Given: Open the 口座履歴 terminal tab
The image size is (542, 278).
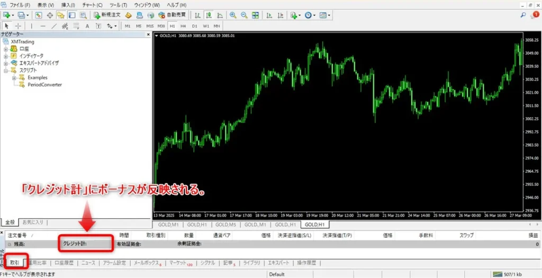Looking at the screenshot, I should pyautogui.click(x=64, y=263).
